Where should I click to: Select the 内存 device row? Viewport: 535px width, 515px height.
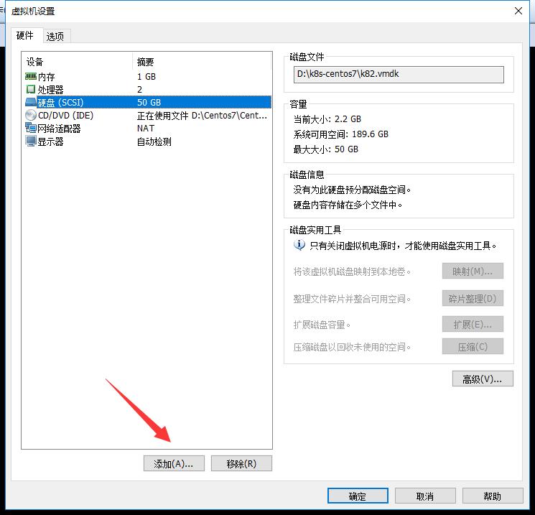point(146,76)
